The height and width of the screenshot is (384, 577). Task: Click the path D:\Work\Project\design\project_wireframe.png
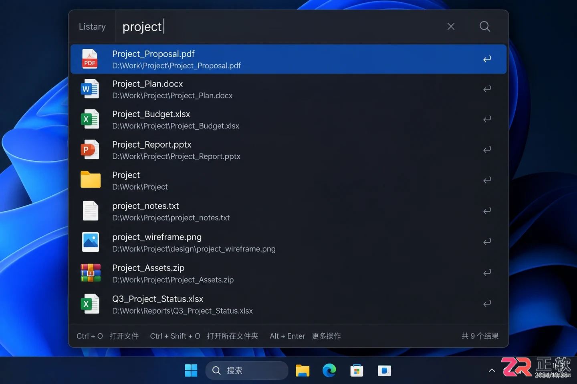[x=194, y=249]
